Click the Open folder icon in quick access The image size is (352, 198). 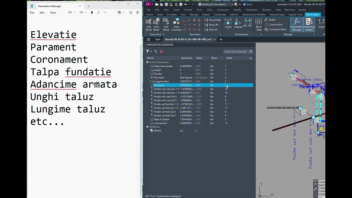(161, 4)
